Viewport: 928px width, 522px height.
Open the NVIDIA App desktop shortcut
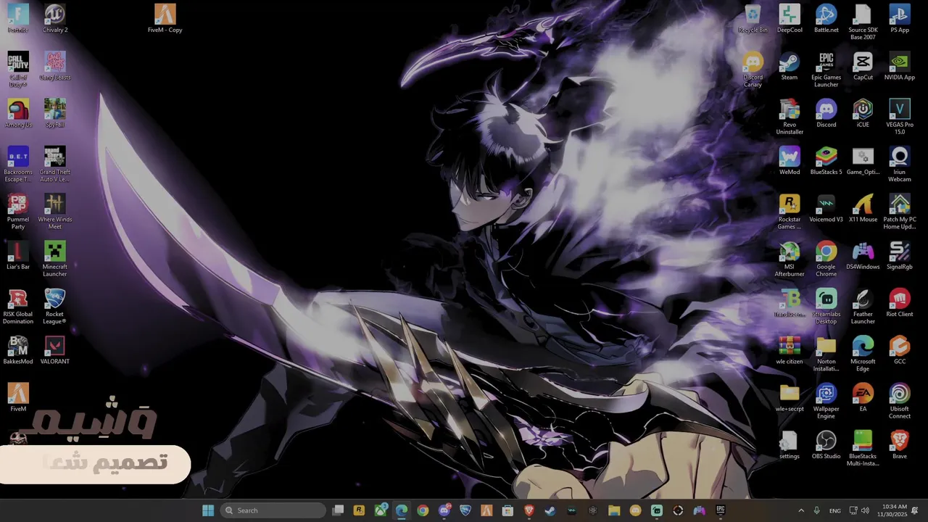[x=900, y=66]
